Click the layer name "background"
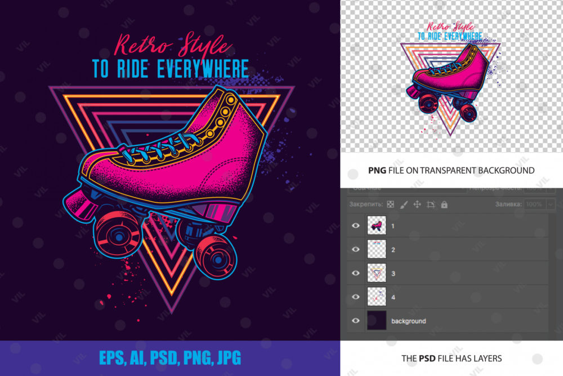563x376 pixels. 409,321
